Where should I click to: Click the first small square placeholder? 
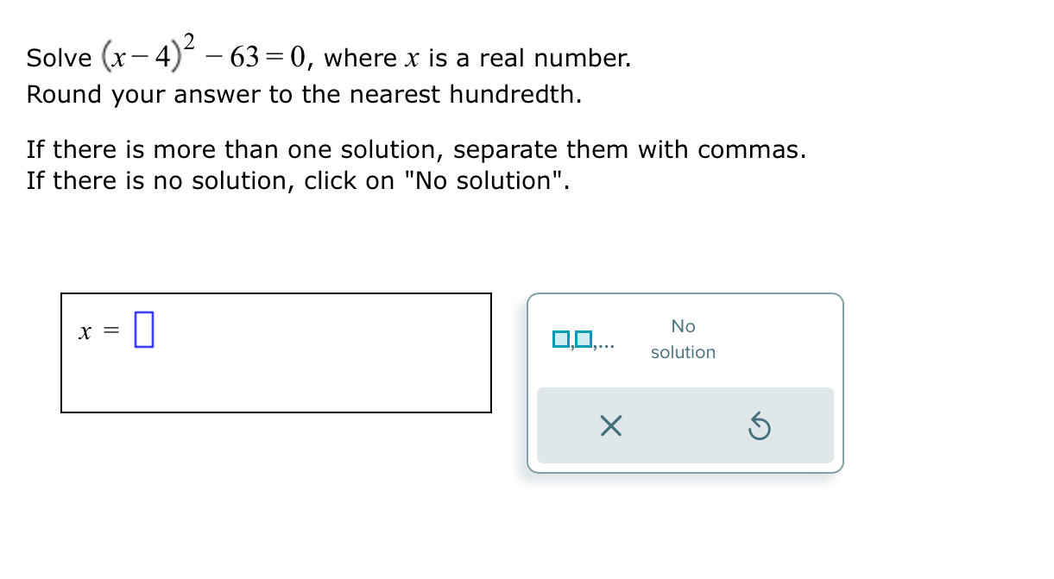coord(560,340)
